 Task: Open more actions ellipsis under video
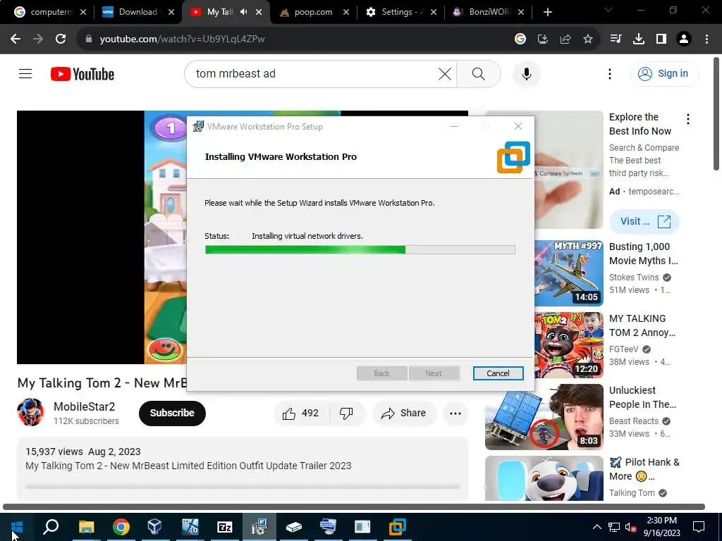[x=455, y=413]
